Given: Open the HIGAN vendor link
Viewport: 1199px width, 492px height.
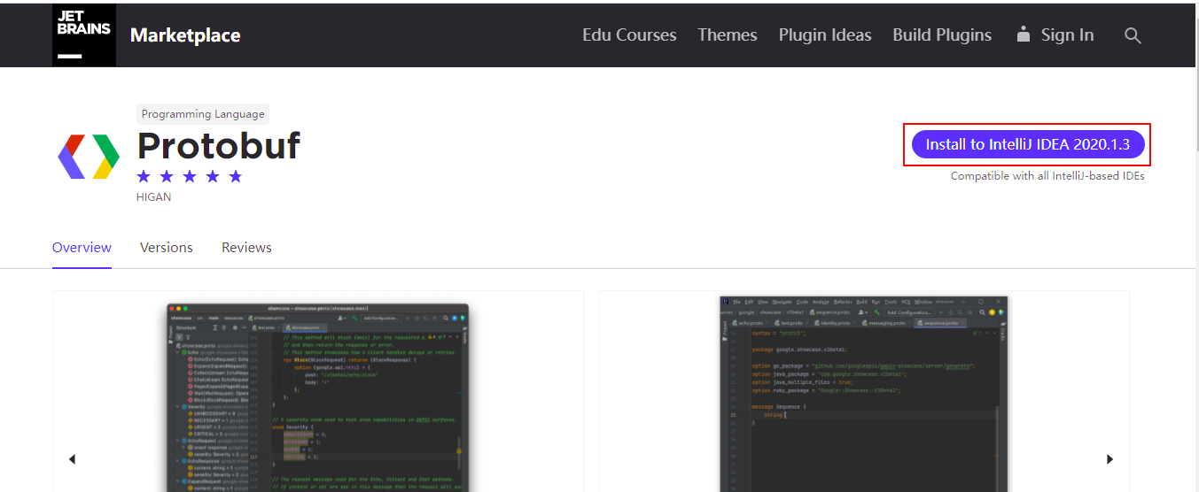Looking at the screenshot, I should (154, 197).
